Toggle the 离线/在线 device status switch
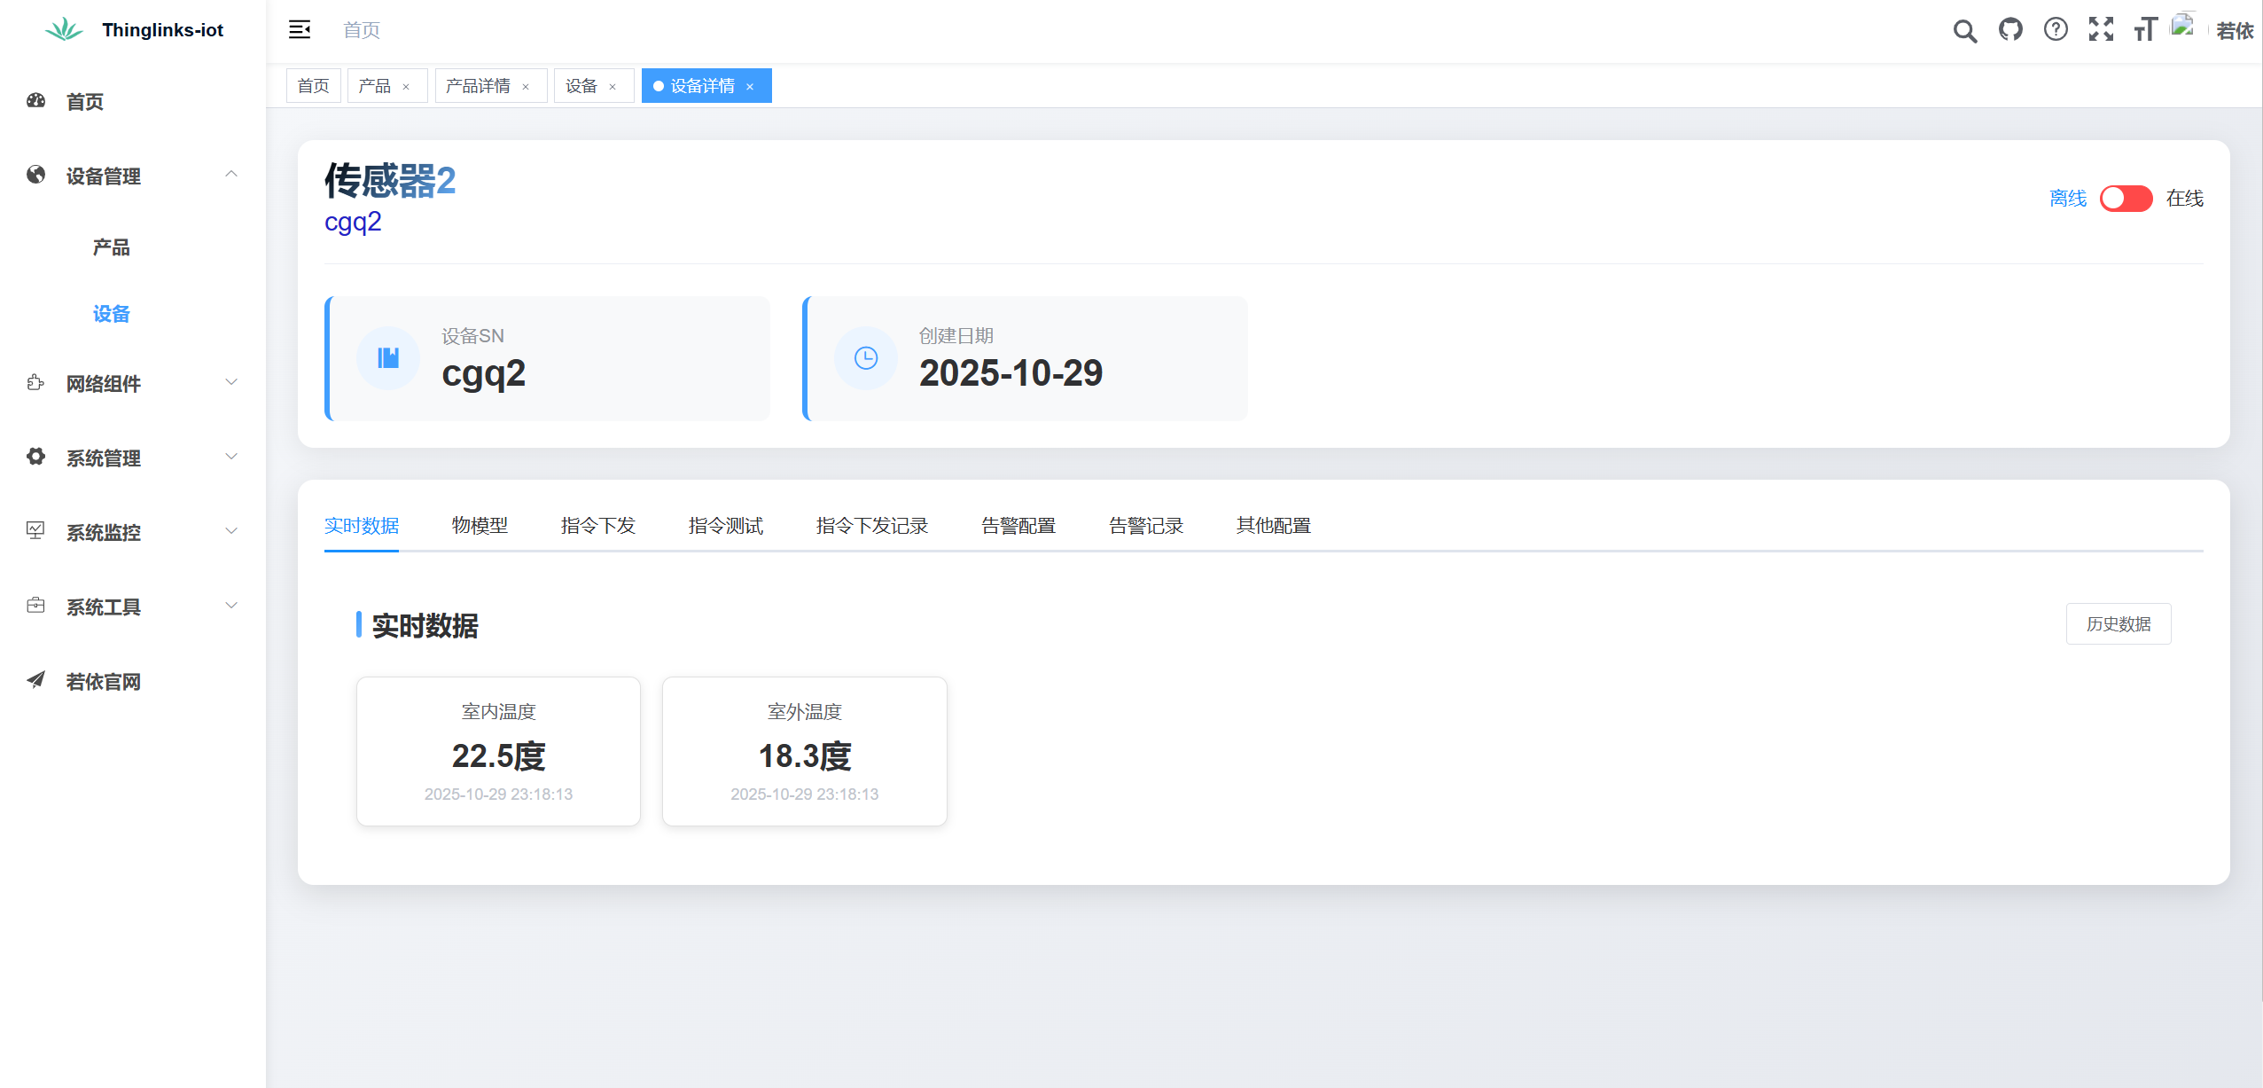 click(x=2126, y=199)
